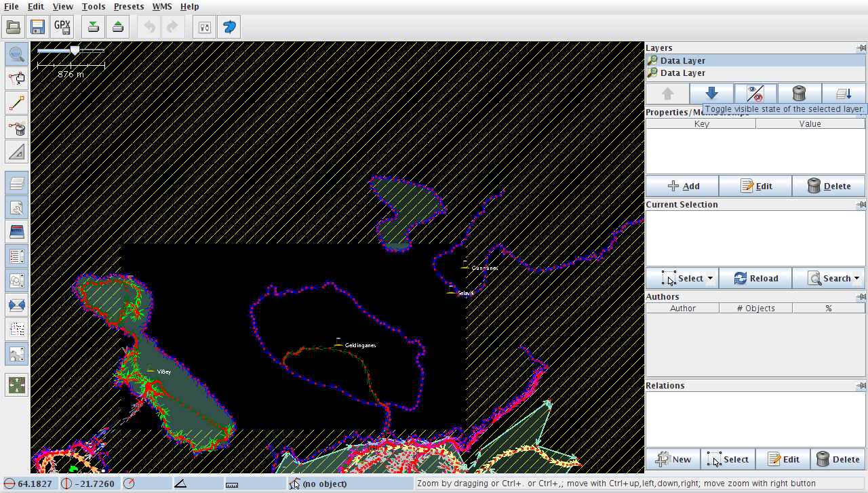
Task: Open the Presets menu
Action: coord(128,6)
